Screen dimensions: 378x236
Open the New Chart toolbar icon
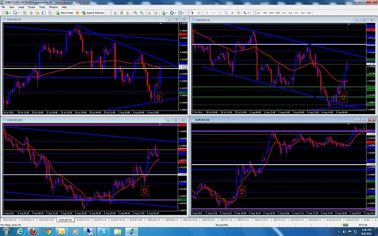[x=6, y=13]
